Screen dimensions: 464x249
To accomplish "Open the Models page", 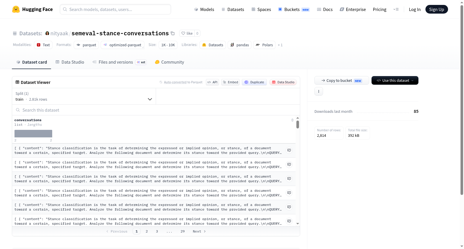I will [x=204, y=10].
